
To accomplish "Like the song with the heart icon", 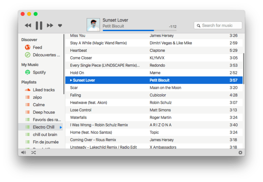I will point(60,25).
